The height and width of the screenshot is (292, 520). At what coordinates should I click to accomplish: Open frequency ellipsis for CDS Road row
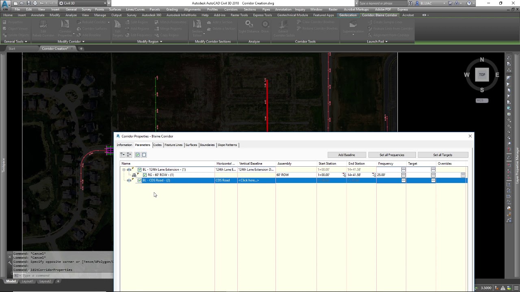coord(403,180)
